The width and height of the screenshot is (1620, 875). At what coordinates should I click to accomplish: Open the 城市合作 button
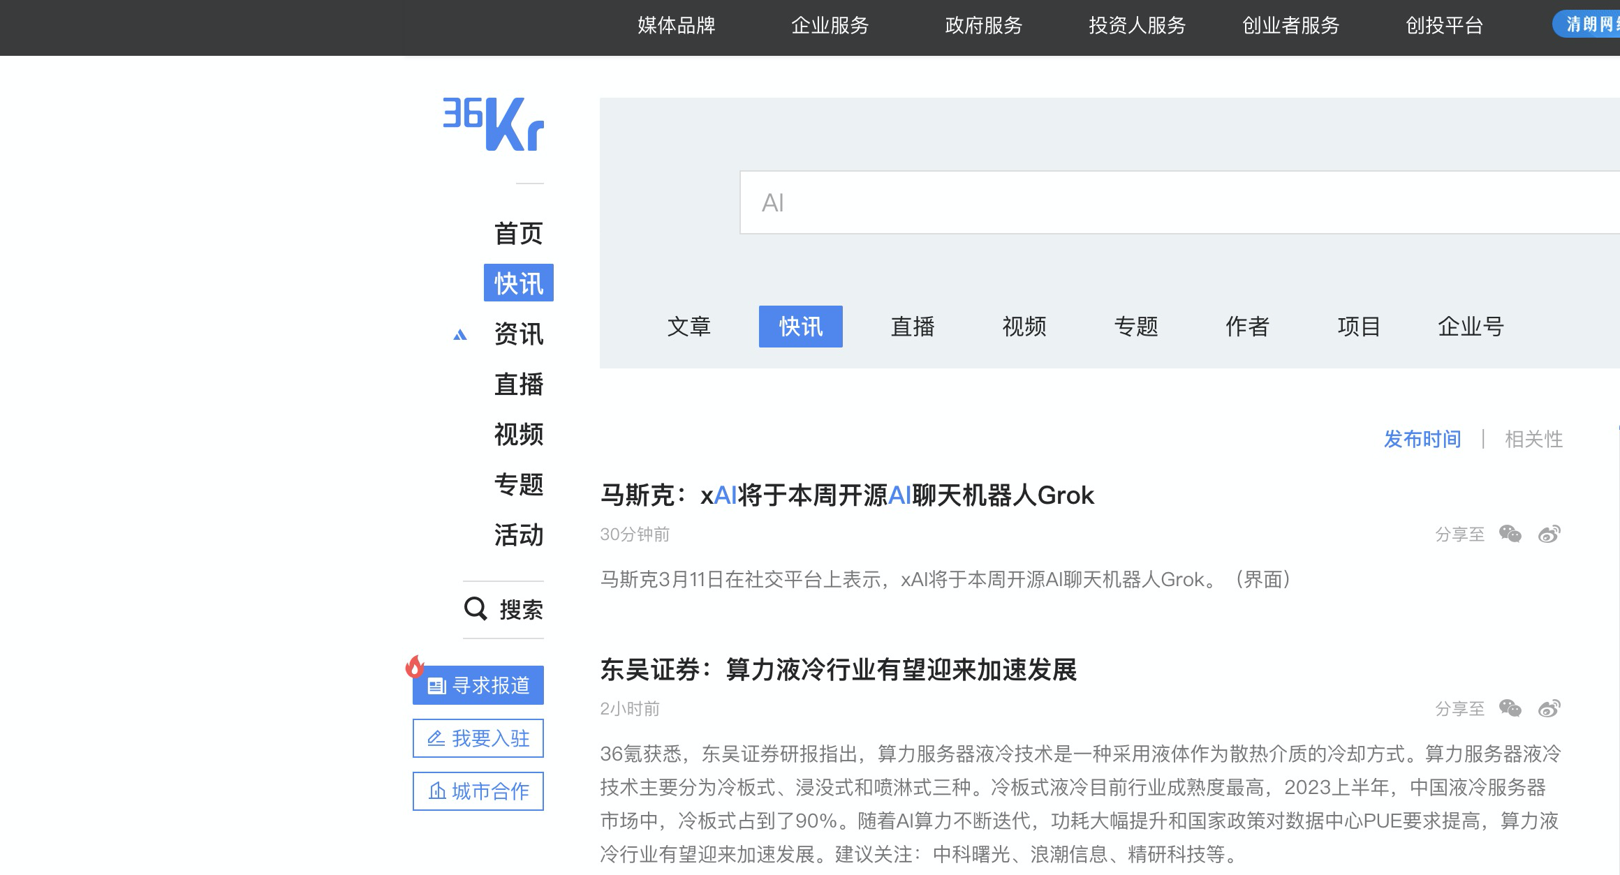pyautogui.click(x=478, y=791)
